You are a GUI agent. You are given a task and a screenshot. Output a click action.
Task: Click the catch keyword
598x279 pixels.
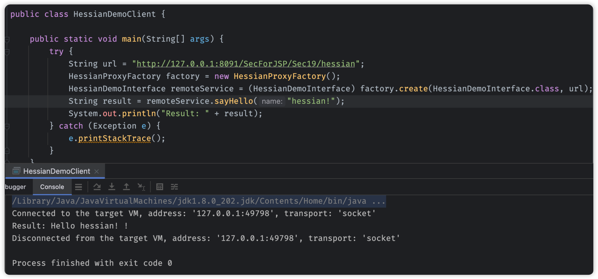pyautogui.click(x=71, y=126)
